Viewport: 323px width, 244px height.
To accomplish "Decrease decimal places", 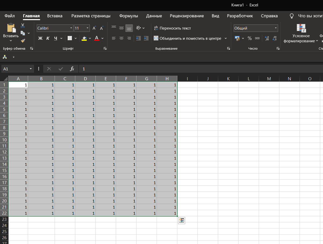I will 275,38.
